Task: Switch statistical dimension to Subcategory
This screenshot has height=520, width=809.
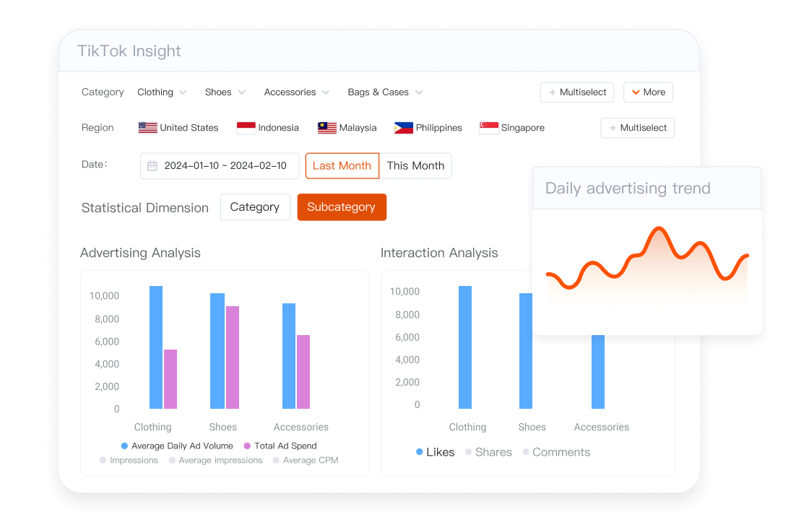Action: [x=342, y=207]
